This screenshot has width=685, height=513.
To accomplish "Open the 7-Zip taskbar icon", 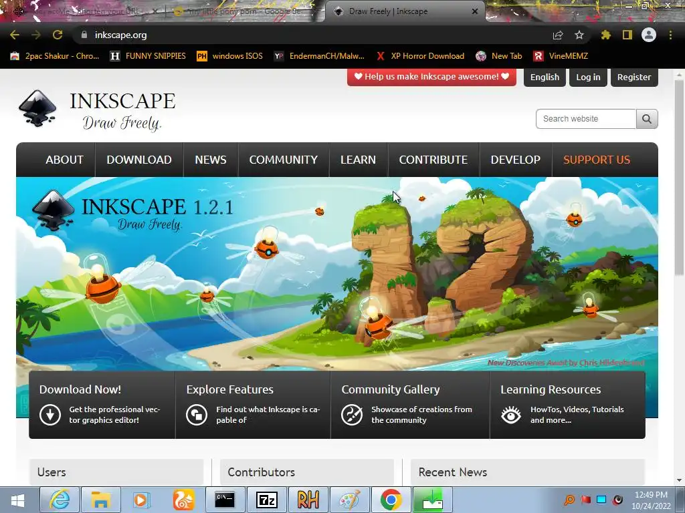I will point(266,500).
